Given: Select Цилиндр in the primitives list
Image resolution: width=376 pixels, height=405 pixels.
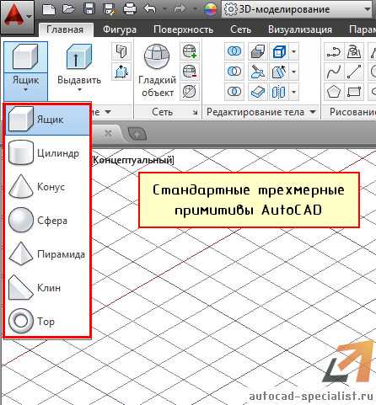Looking at the screenshot, I should click(x=47, y=153).
